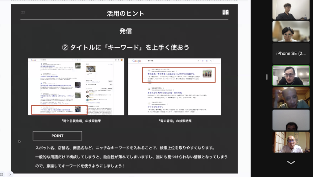This screenshot has height=177, width=313.
Task: Click the 発信 subheading
Action: click(126, 31)
